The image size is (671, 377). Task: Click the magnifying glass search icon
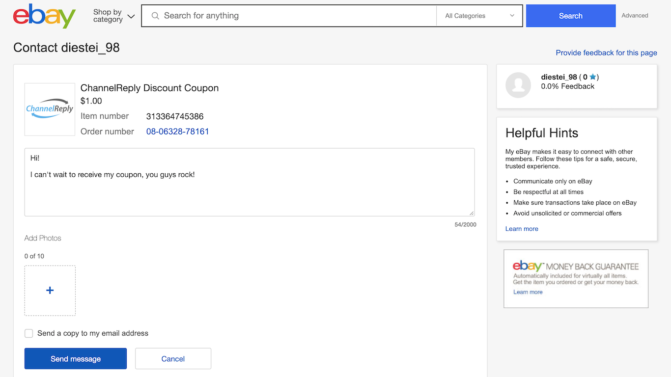[x=155, y=16]
